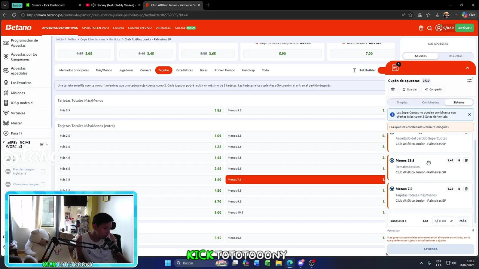Dismiss the SuperCuotas info notice
The image size is (479, 269).
coord(469,115)
